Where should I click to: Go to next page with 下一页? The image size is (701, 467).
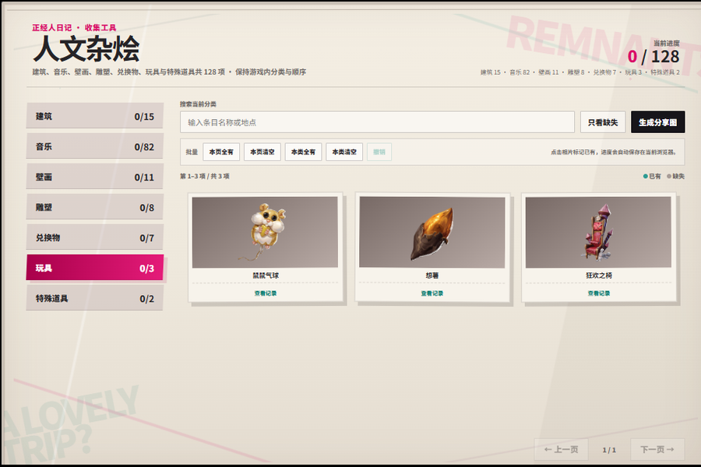pyautogui.click(x=657, y=449)
